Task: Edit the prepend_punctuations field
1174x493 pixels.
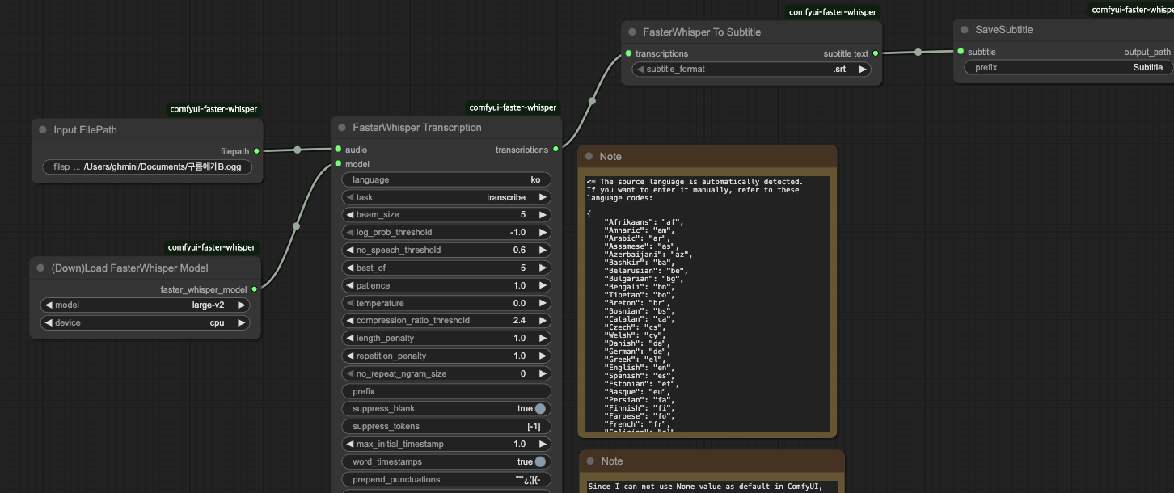Action: click(446, 480)
